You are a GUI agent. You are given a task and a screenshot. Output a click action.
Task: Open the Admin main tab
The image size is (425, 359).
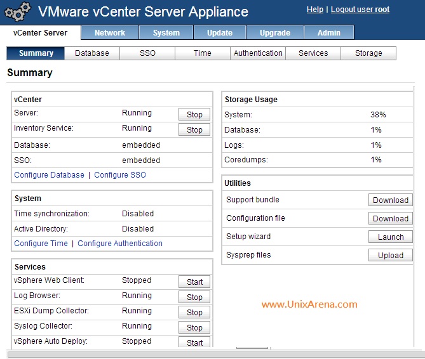click(329, 33)
